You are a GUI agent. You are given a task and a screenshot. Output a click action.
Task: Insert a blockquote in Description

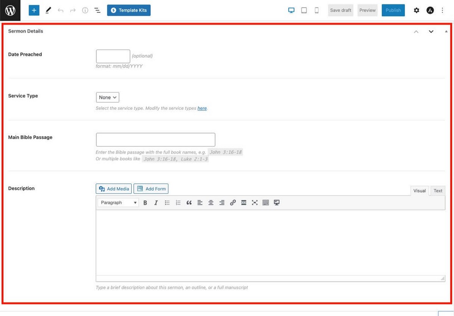coord(189,203)
